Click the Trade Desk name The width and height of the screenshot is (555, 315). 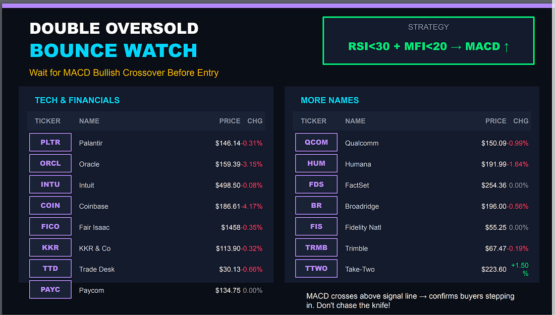[x=97, y=270]
